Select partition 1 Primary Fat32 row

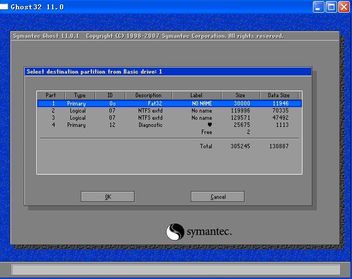(x=169, y=104)
